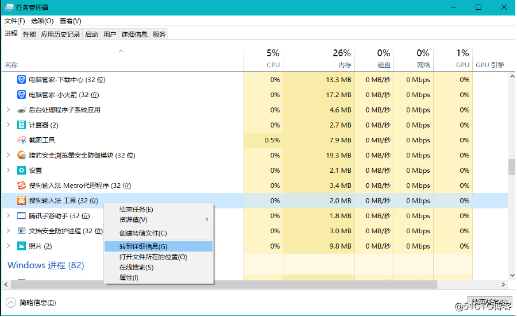The width and height of the screenshot is (517, 317).
Task: Switch to the 服务 tab
Action: [159, 34]
